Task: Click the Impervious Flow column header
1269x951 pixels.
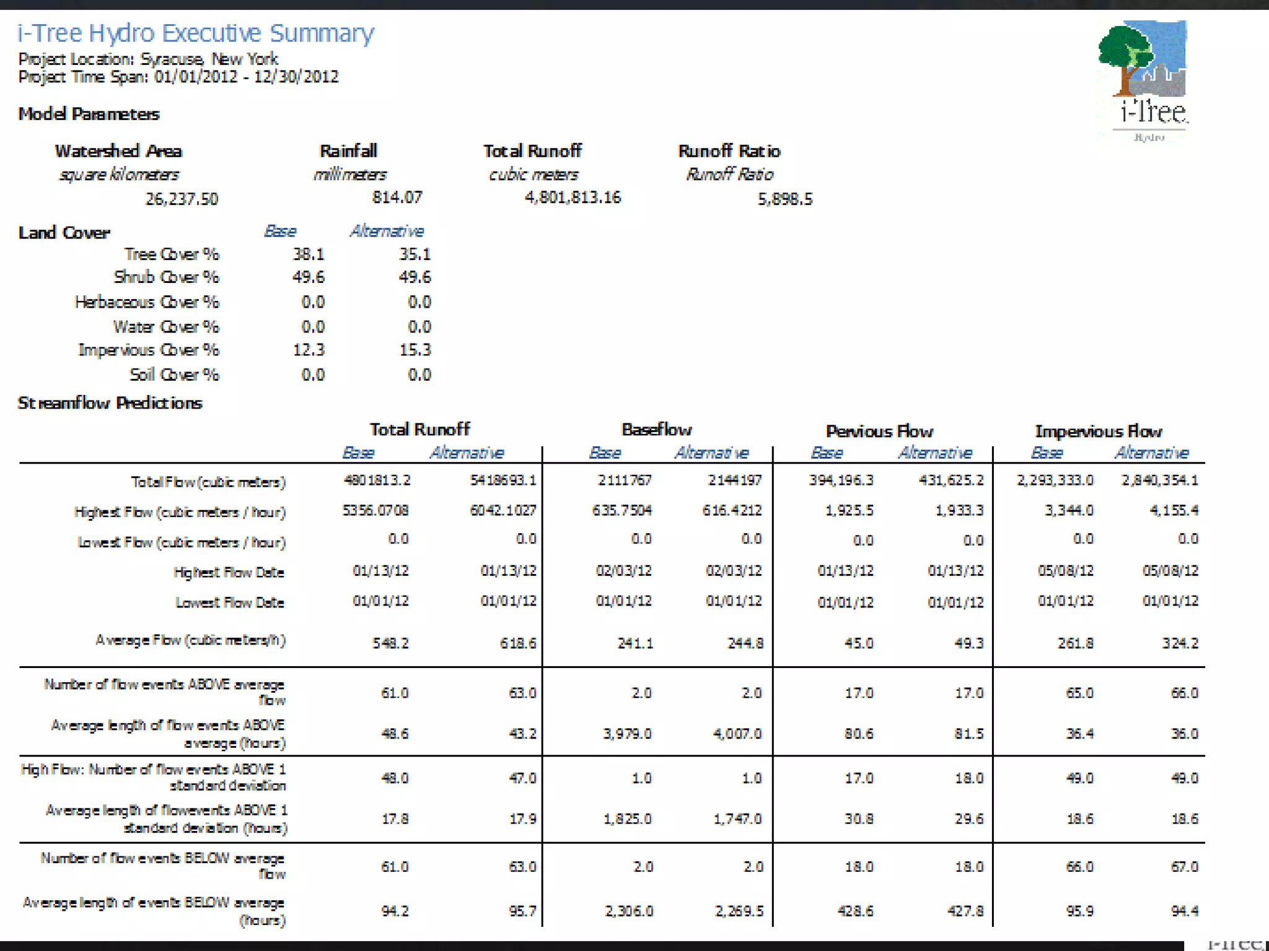Action: 1098,431
